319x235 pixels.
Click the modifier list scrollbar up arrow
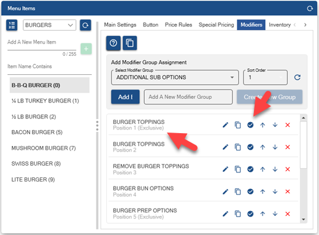[x=304, y=118]
